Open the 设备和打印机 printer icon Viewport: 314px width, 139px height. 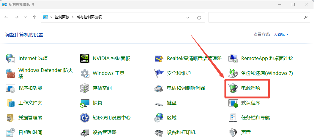(159, 132)
